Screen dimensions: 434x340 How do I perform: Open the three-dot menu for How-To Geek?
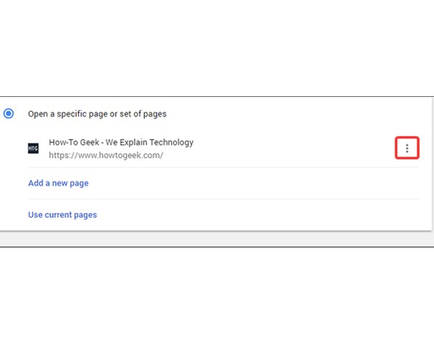407,148
